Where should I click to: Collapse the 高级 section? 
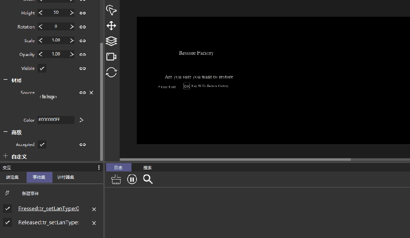pos(5,132)
